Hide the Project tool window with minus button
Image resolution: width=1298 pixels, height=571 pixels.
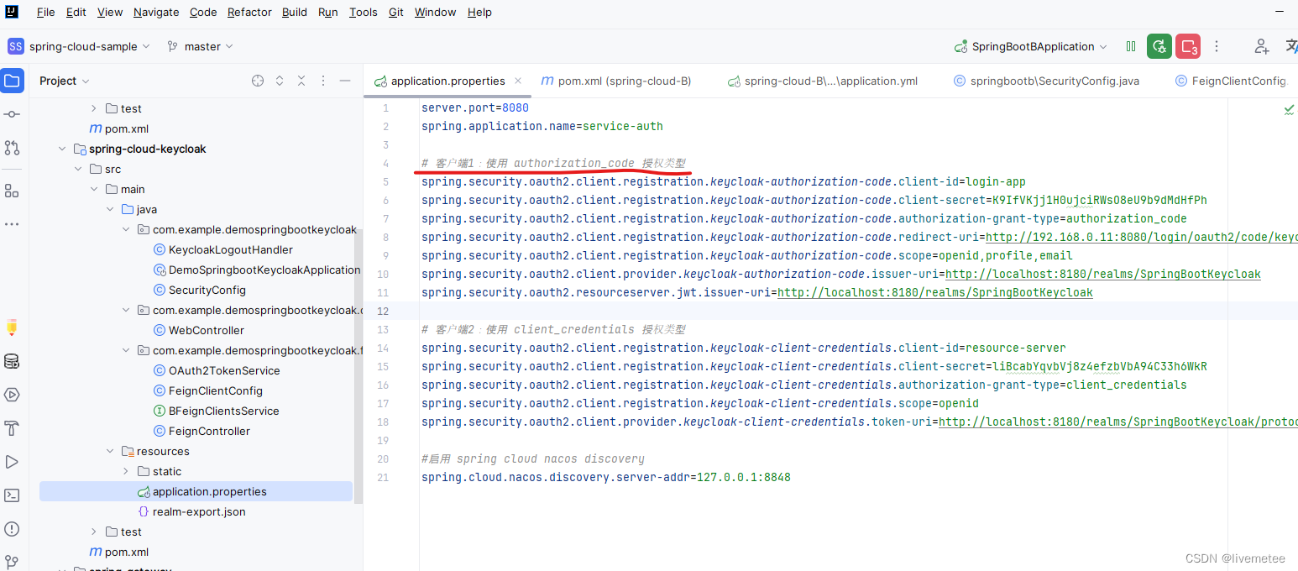(344, 81)
